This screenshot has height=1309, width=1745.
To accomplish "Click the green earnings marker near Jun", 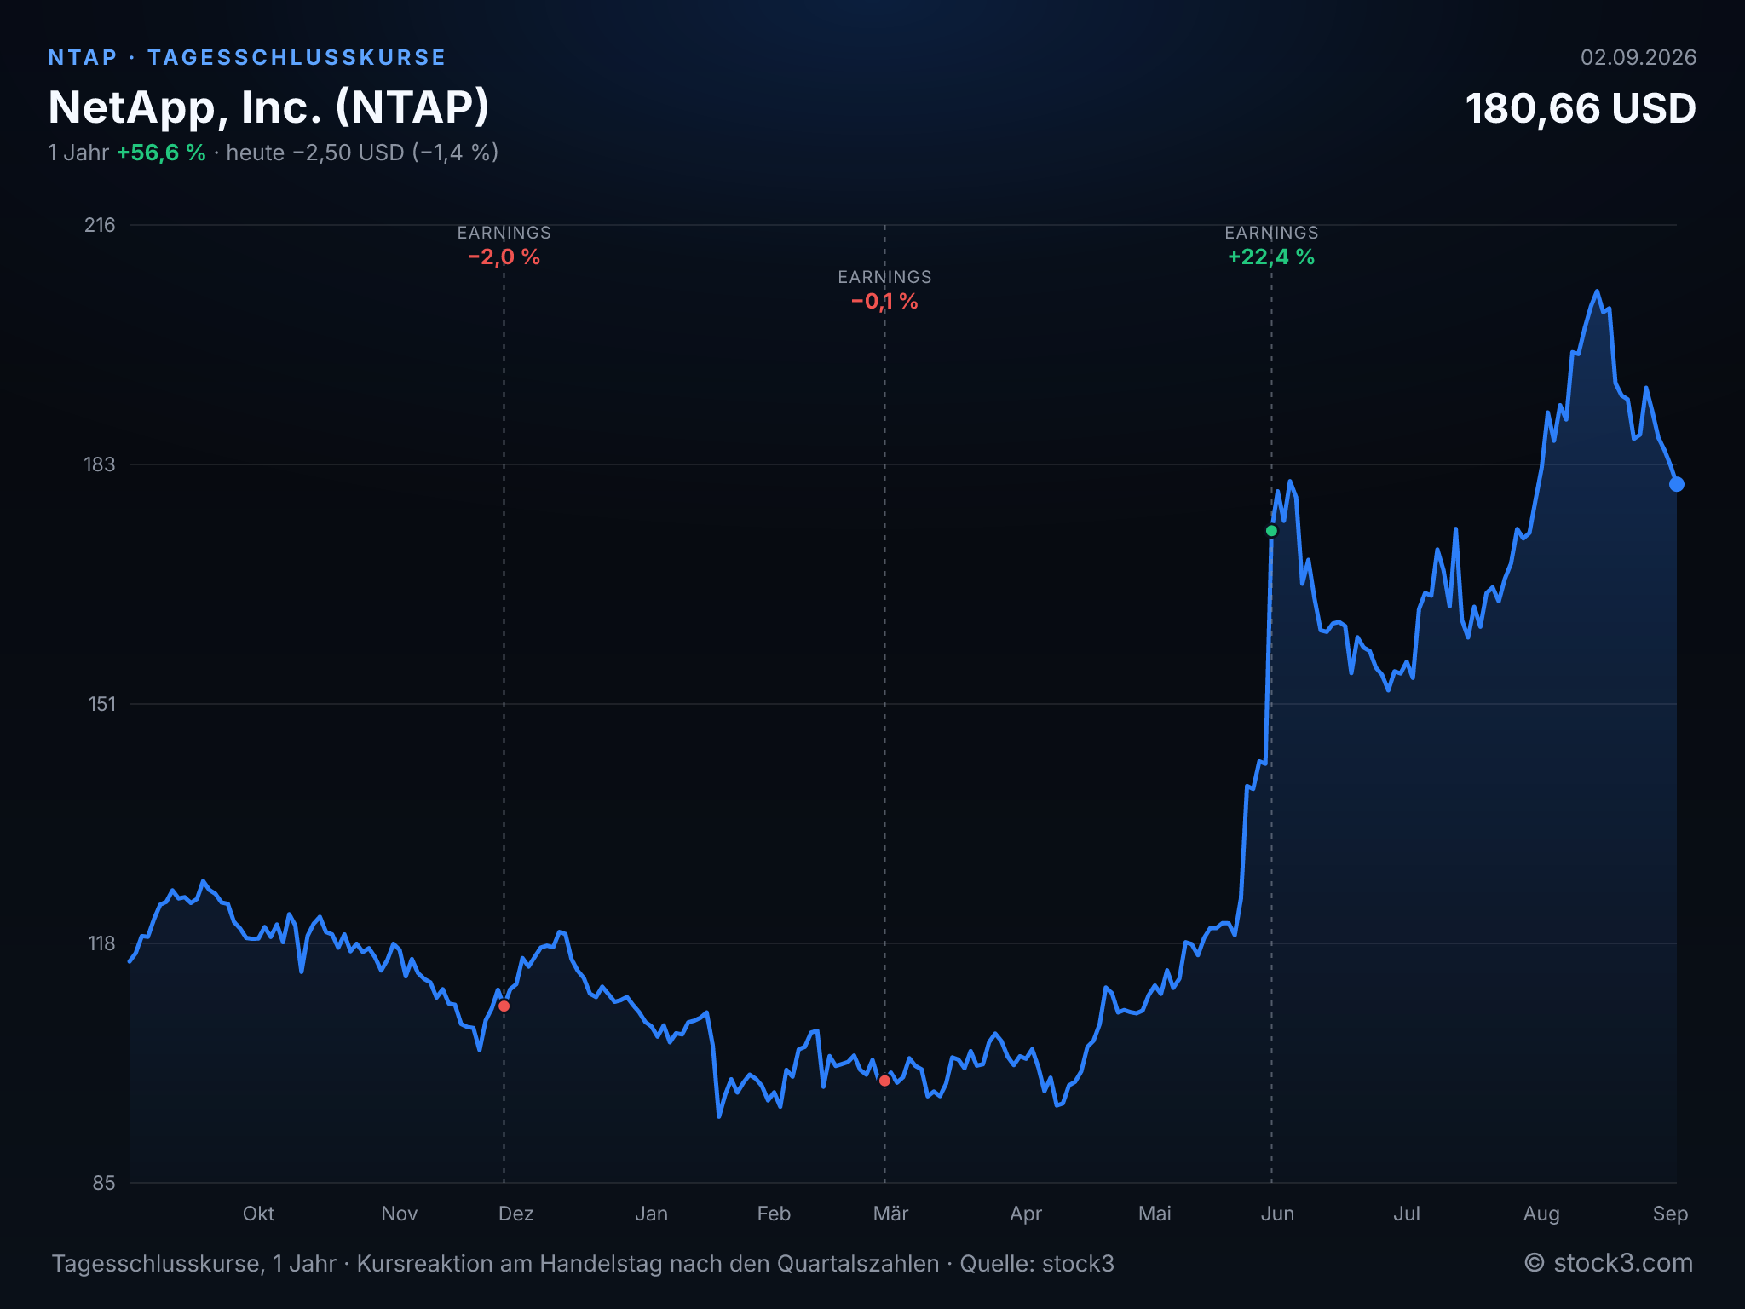I will pyautogui.click(x=1271, y=531).
